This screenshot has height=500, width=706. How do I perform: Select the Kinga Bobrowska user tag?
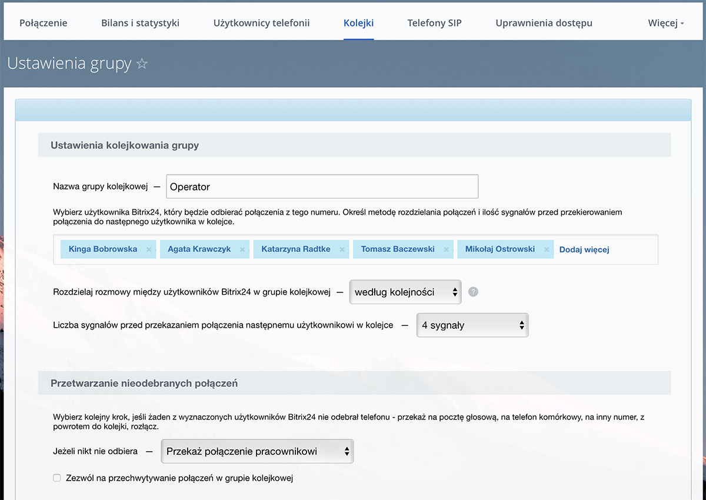103,249
